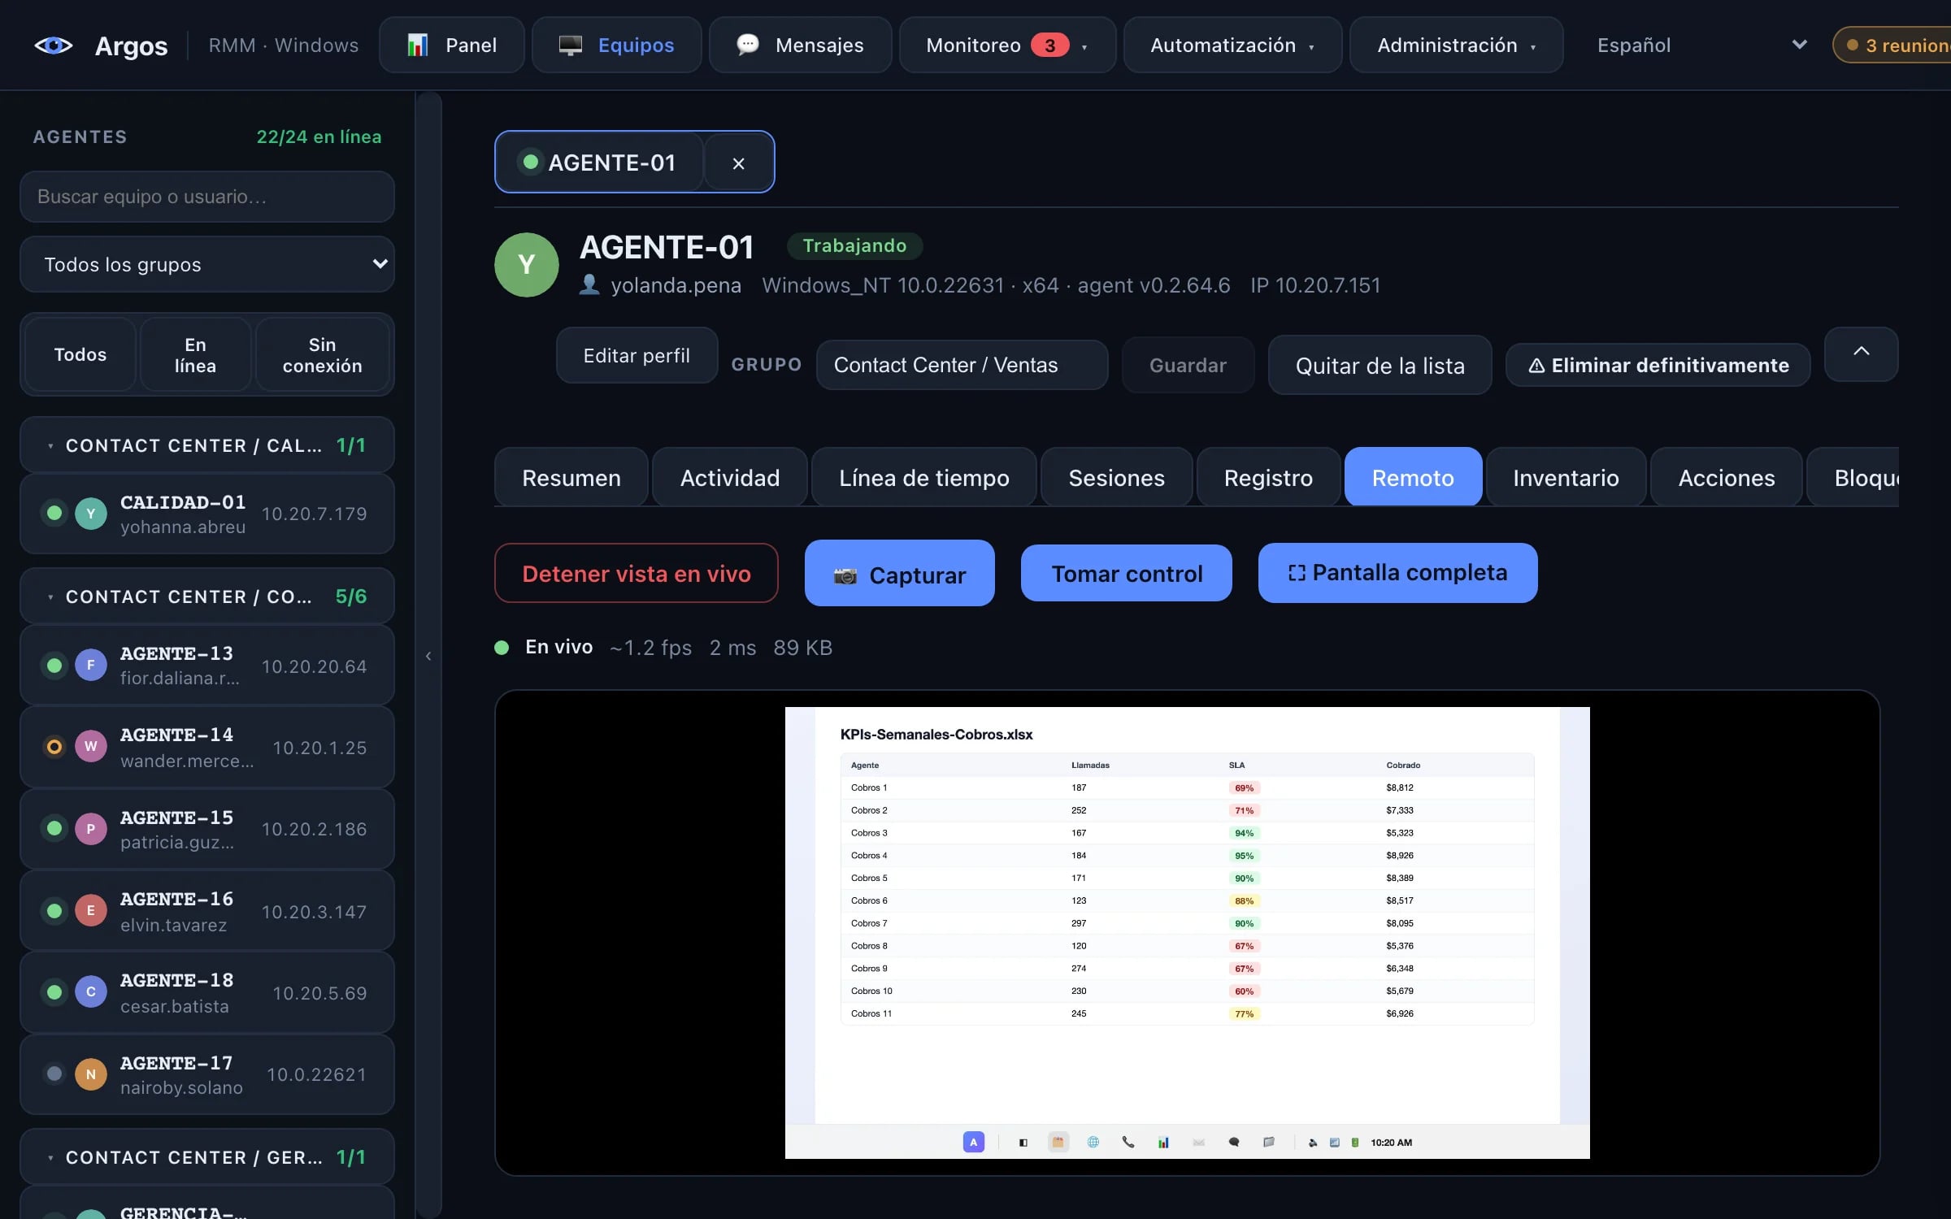1951x1219 pixels.
Task: Collapse the Contact Center / CO group
Action: click(x=207, y=596)
